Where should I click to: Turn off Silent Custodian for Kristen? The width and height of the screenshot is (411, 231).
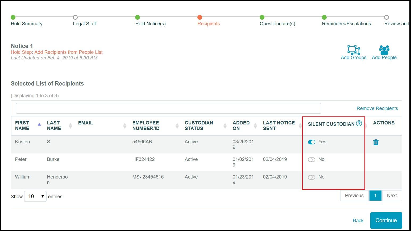312,142
